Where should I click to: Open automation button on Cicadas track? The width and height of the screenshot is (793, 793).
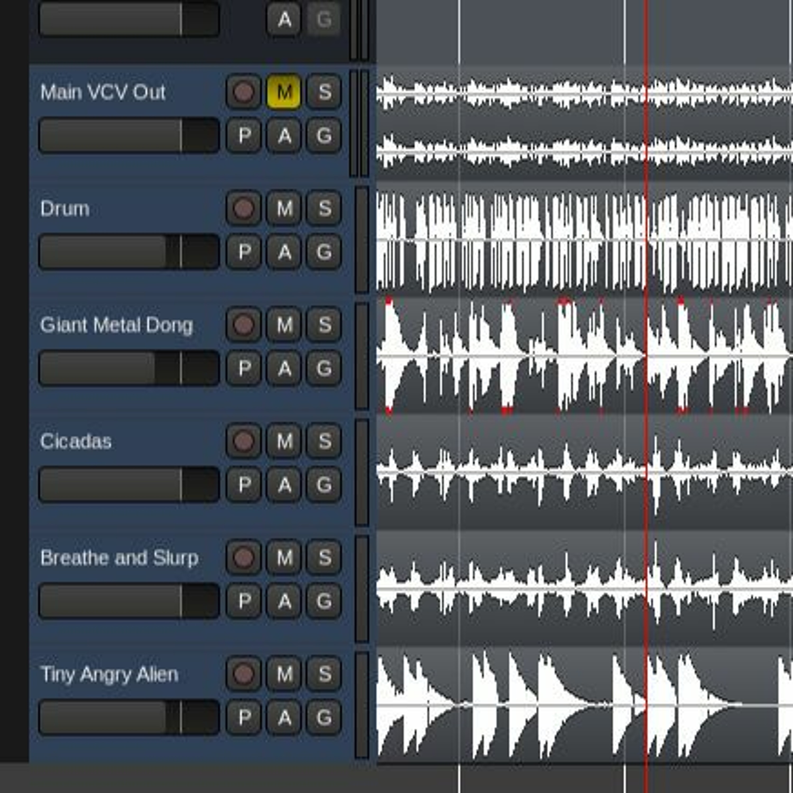[284, 485]
